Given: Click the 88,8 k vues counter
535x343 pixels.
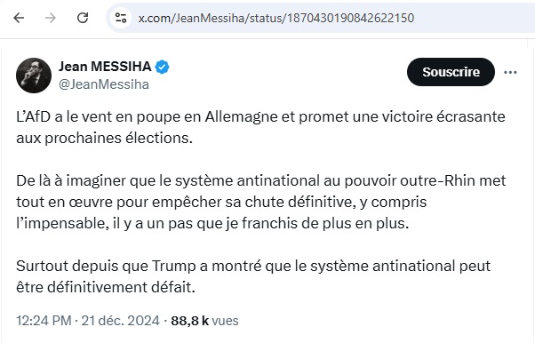Looking at the screenshot, I should 204,321.
